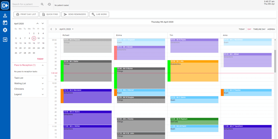
Task: Select April 23 in mini calendar
Action: [34, 48]
